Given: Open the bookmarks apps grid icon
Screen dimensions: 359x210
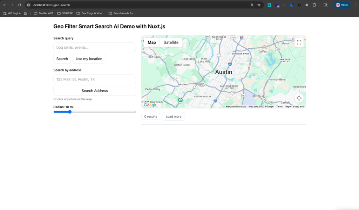Looking at the screenshot, I should (26, 13).
